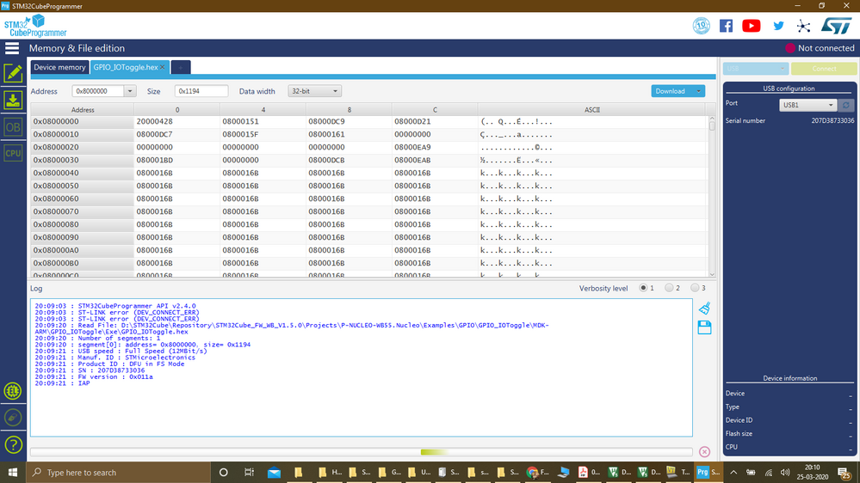Click scrollbar down arrow in memory table
860x483 pixels.
click(x=712, y=274)
